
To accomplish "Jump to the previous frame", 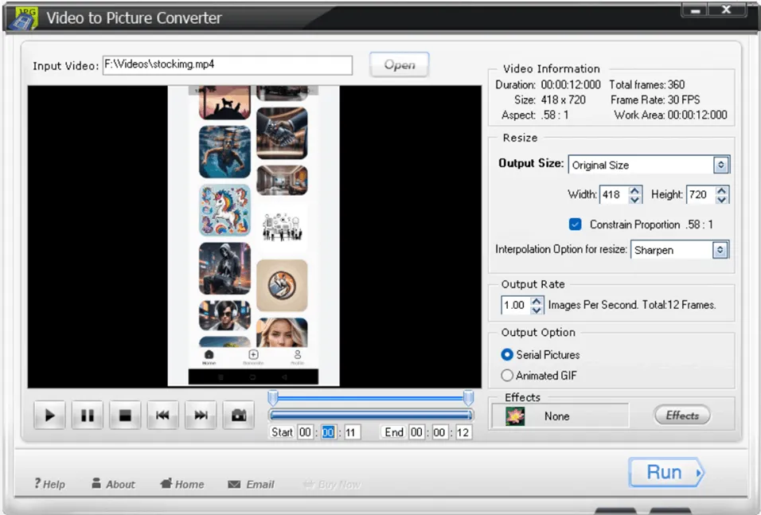I will click(162, 415).
